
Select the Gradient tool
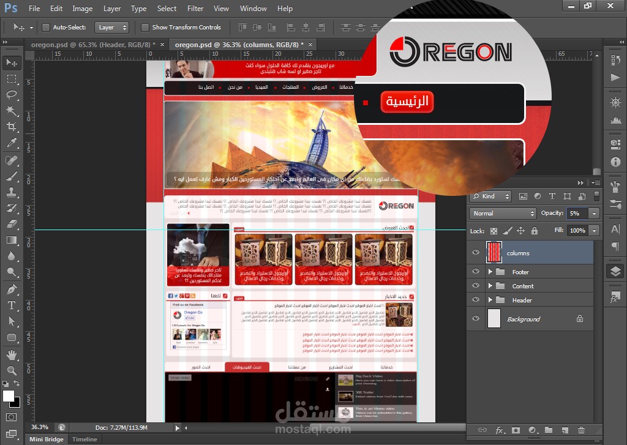tap(12, 240)
